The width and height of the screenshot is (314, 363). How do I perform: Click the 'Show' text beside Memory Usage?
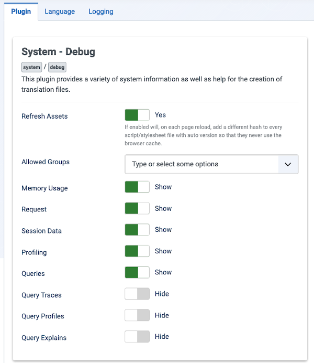coord(163,187)
